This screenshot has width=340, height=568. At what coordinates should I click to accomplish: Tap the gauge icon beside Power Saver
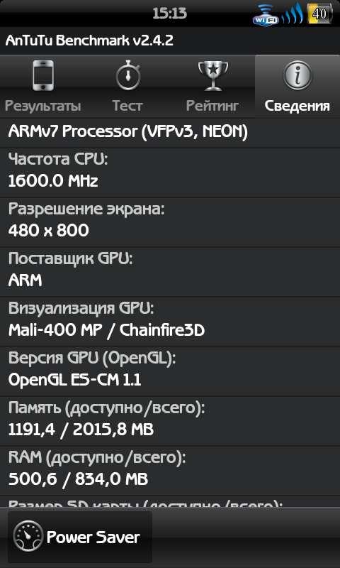[x=28, y=536]
